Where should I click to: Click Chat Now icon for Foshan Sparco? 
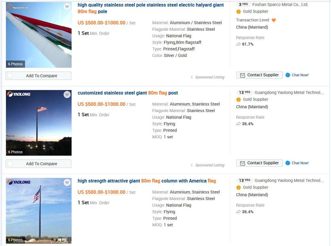tap(288, 75)
